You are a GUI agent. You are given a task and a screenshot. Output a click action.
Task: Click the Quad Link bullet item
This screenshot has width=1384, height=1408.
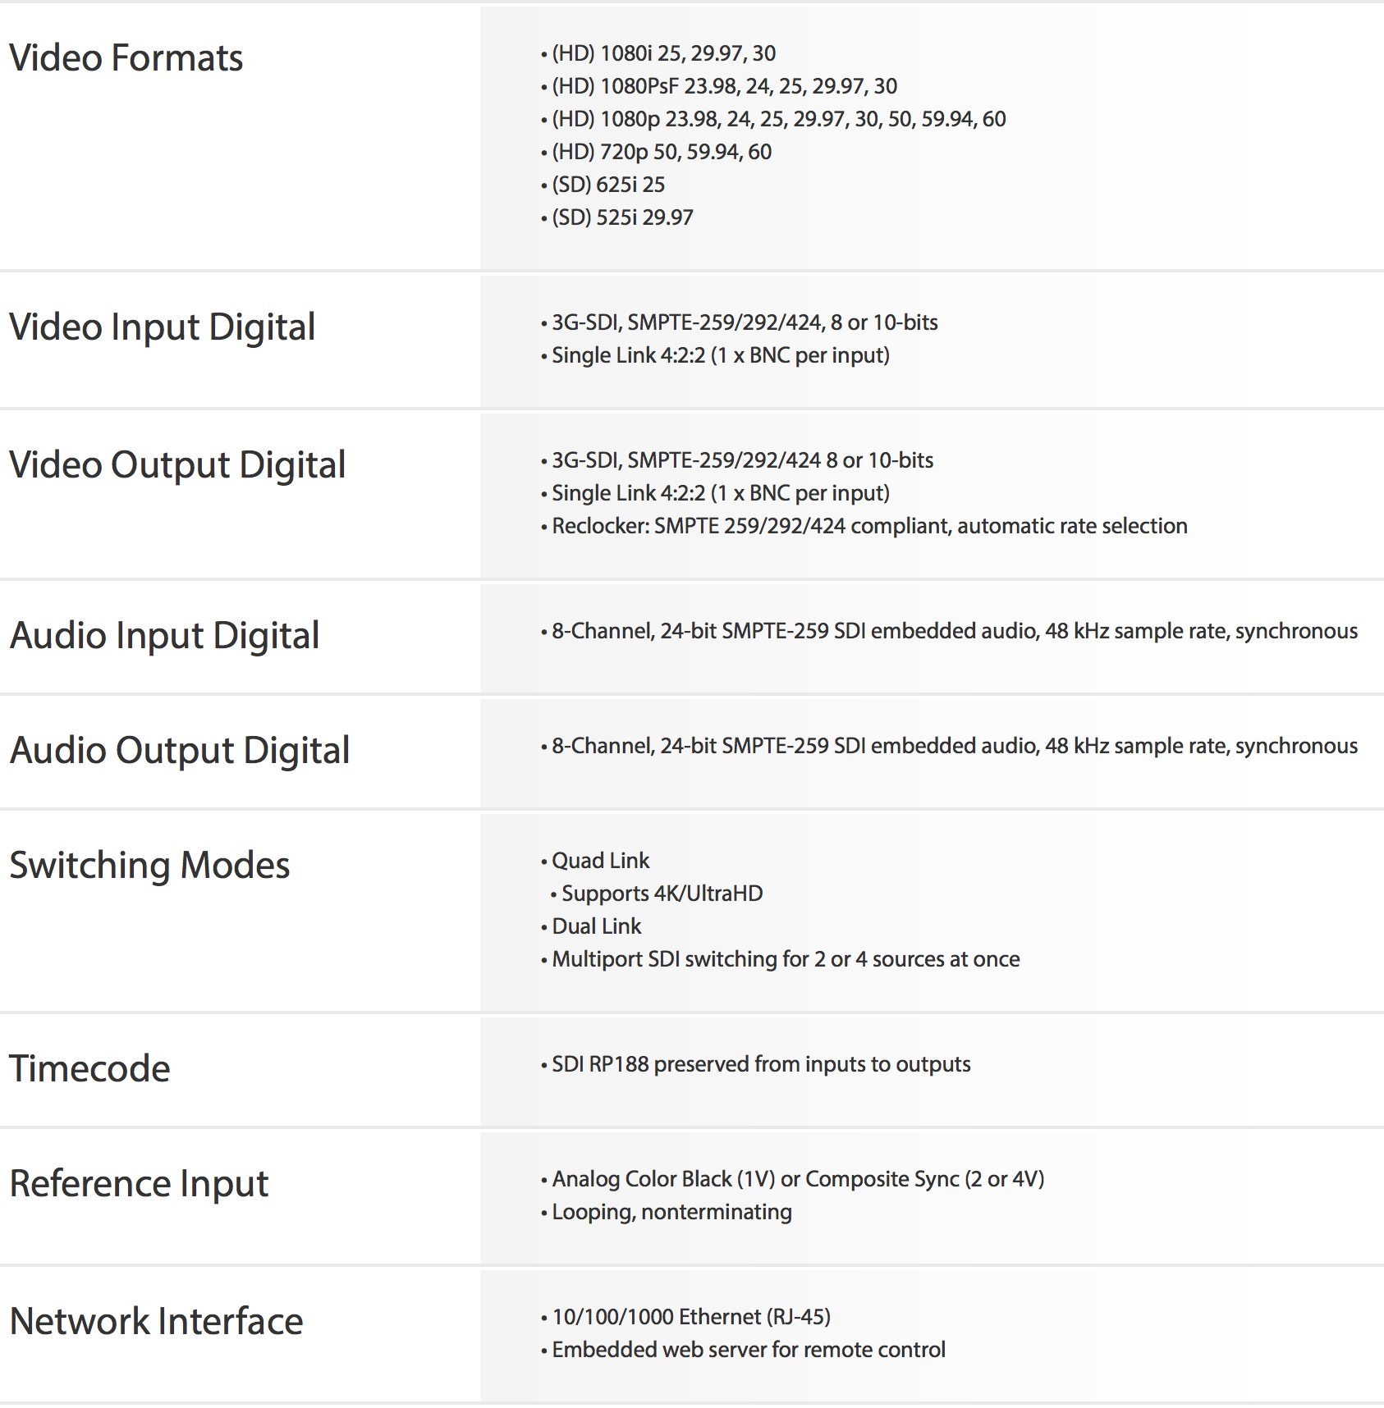point(596,861)
